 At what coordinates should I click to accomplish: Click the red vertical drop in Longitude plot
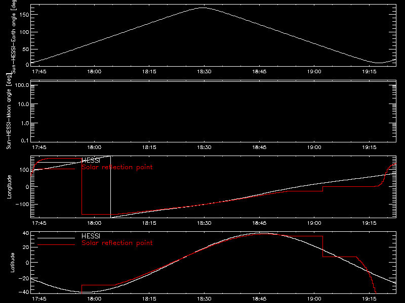[x=82, y=186]
